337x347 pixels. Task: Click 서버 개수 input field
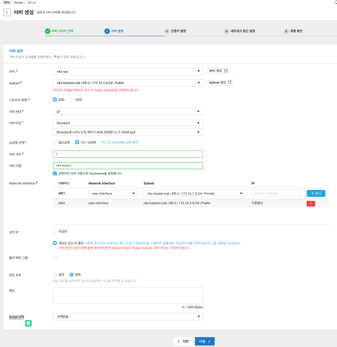[x=128, y=154]
